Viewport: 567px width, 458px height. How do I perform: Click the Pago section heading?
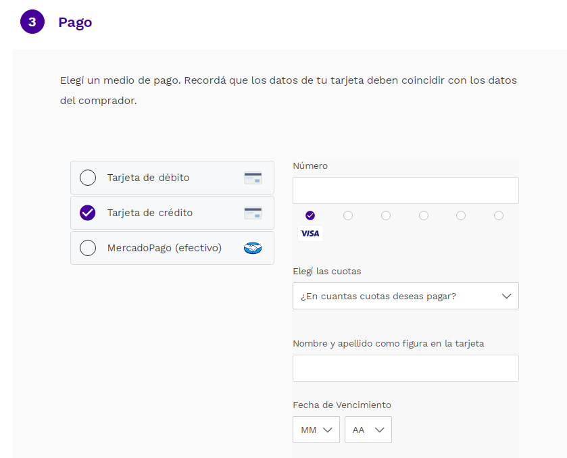pos(75,22)
